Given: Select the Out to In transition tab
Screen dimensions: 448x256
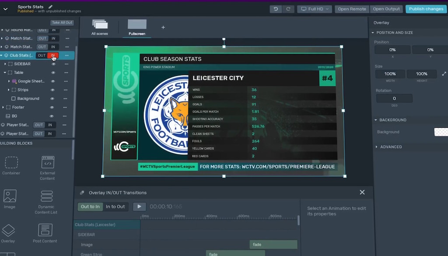Looking at the screenshot, I should coord(90,206).
